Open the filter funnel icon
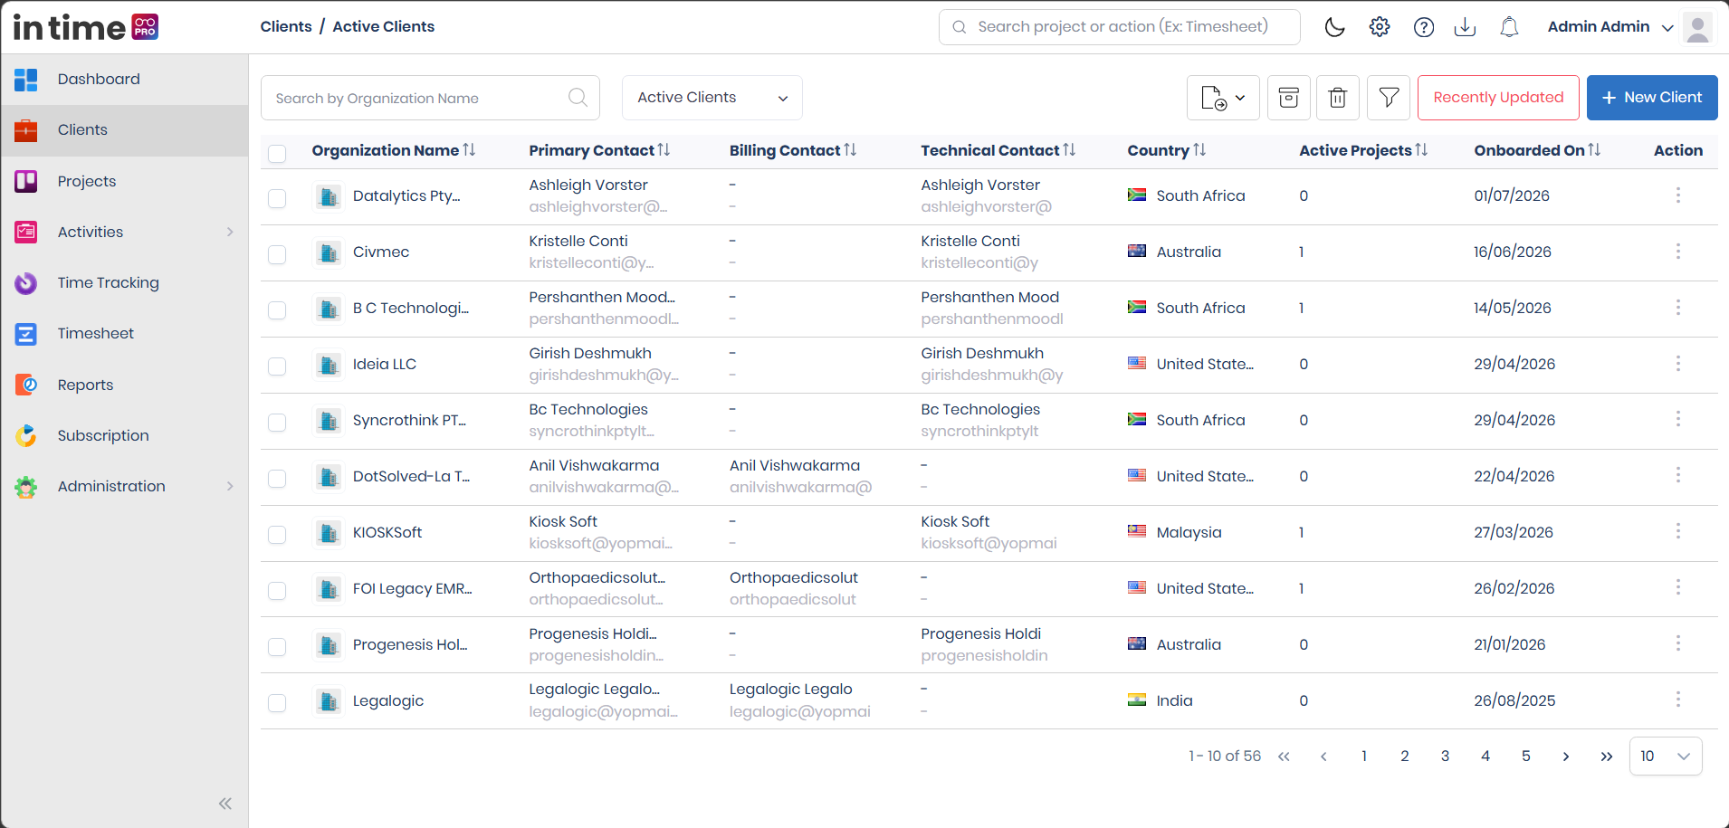This screenshot has width=1729, height=828. coord(1389,98)
